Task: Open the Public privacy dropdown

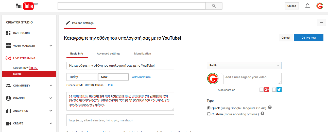Action: point(244,65)
